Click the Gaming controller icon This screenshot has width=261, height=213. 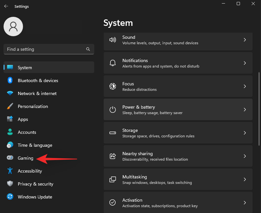coord(10,158)
